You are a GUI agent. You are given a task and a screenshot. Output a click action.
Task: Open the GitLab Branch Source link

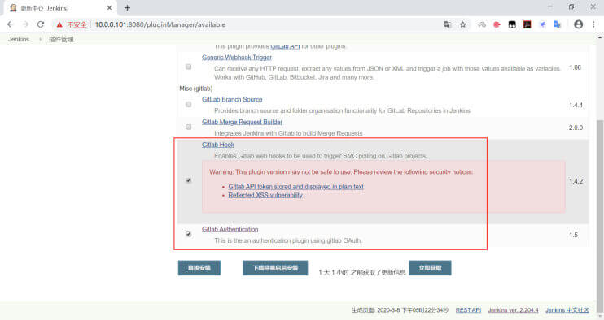[232, 99]
